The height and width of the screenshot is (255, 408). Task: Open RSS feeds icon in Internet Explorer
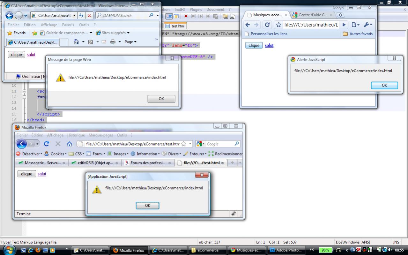pos(91,42)
